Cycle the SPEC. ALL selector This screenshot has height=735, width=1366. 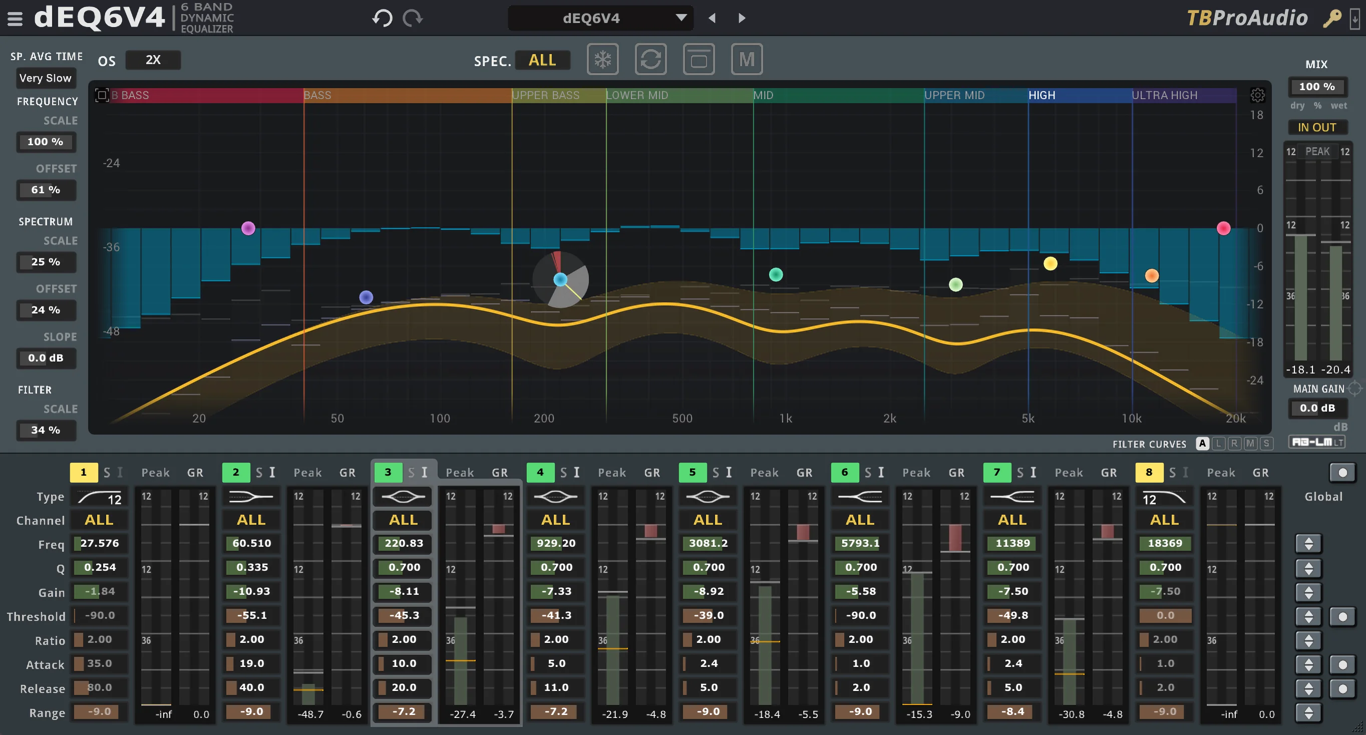[x=542, y=60]
